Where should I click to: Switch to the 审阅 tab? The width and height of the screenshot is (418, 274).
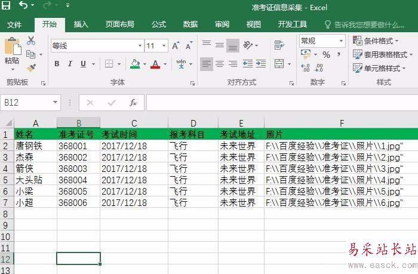pos(222,24)
